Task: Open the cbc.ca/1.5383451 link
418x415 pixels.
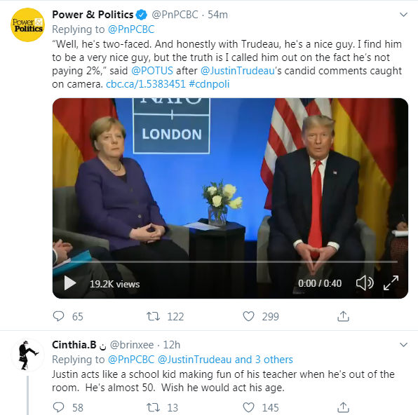Action: pos(146,84)
